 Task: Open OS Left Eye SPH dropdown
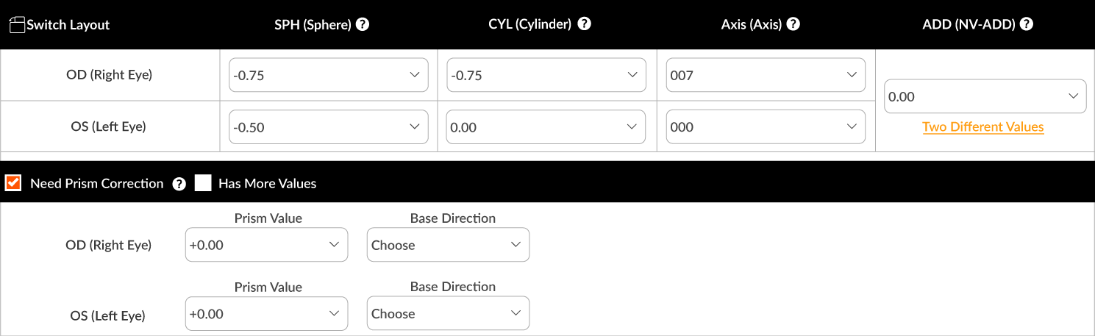(329, 127)
